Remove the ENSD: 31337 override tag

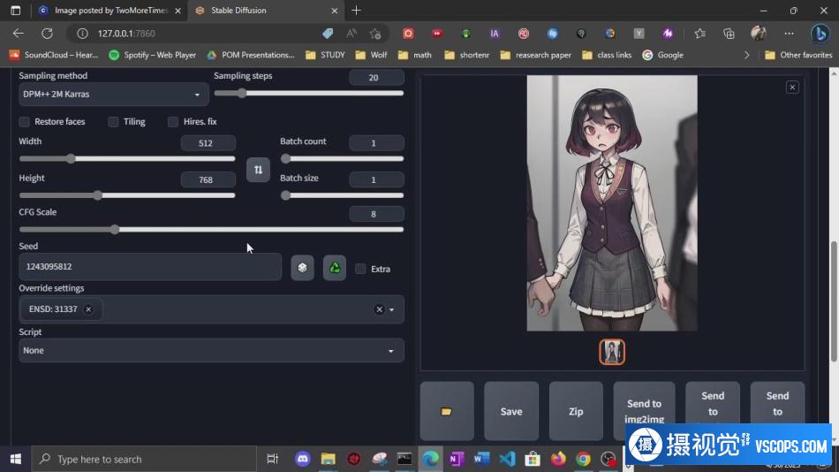[88, 309]
